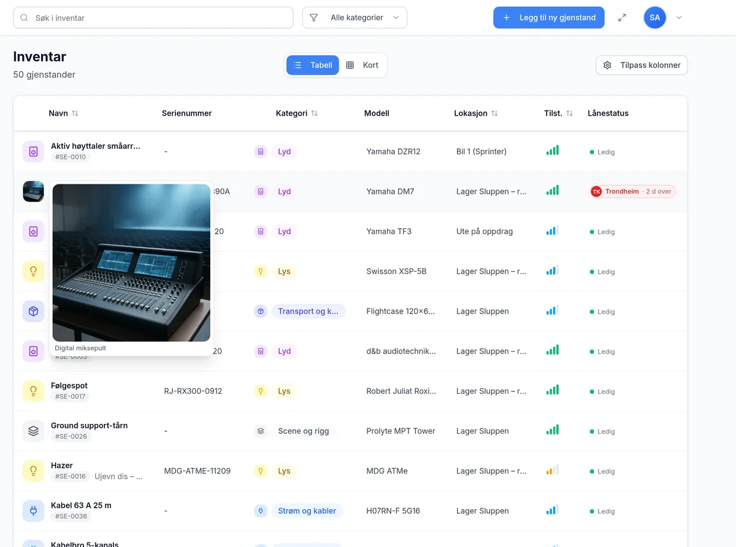Select the lightbulb icon in the Swisson XSP-5B row
The image size is (736, 547).
33,271
